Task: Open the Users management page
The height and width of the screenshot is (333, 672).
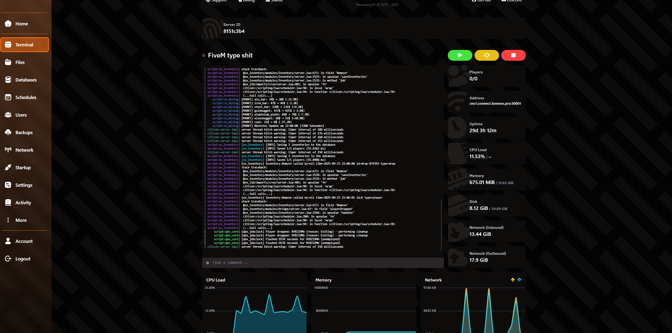Action: [x=21, y=115]
